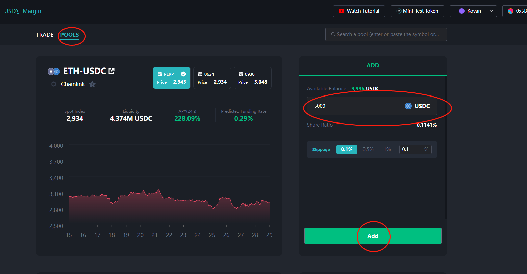Click the ETH-USDC token pair icon

coord(53,71)
